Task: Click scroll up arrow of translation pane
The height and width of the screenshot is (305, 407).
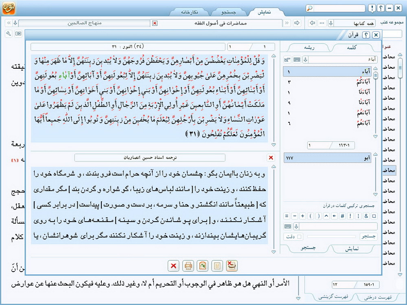Action: (274, 167)
